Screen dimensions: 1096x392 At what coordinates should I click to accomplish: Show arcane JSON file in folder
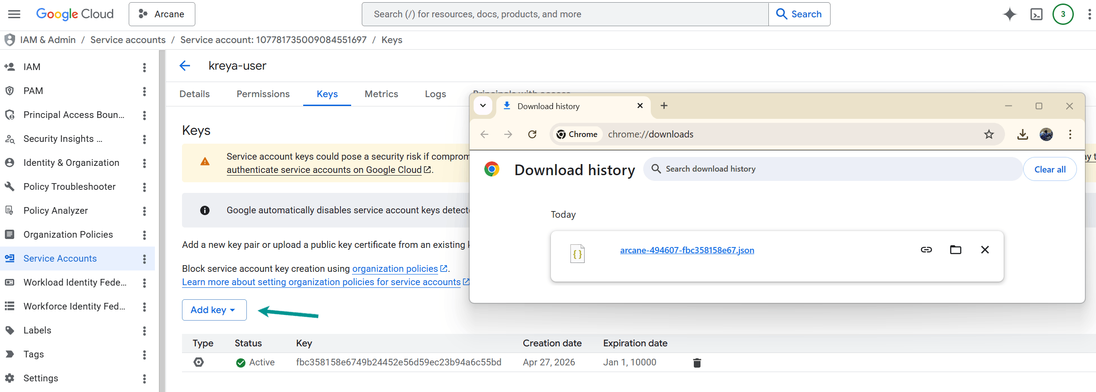(955, 250)
